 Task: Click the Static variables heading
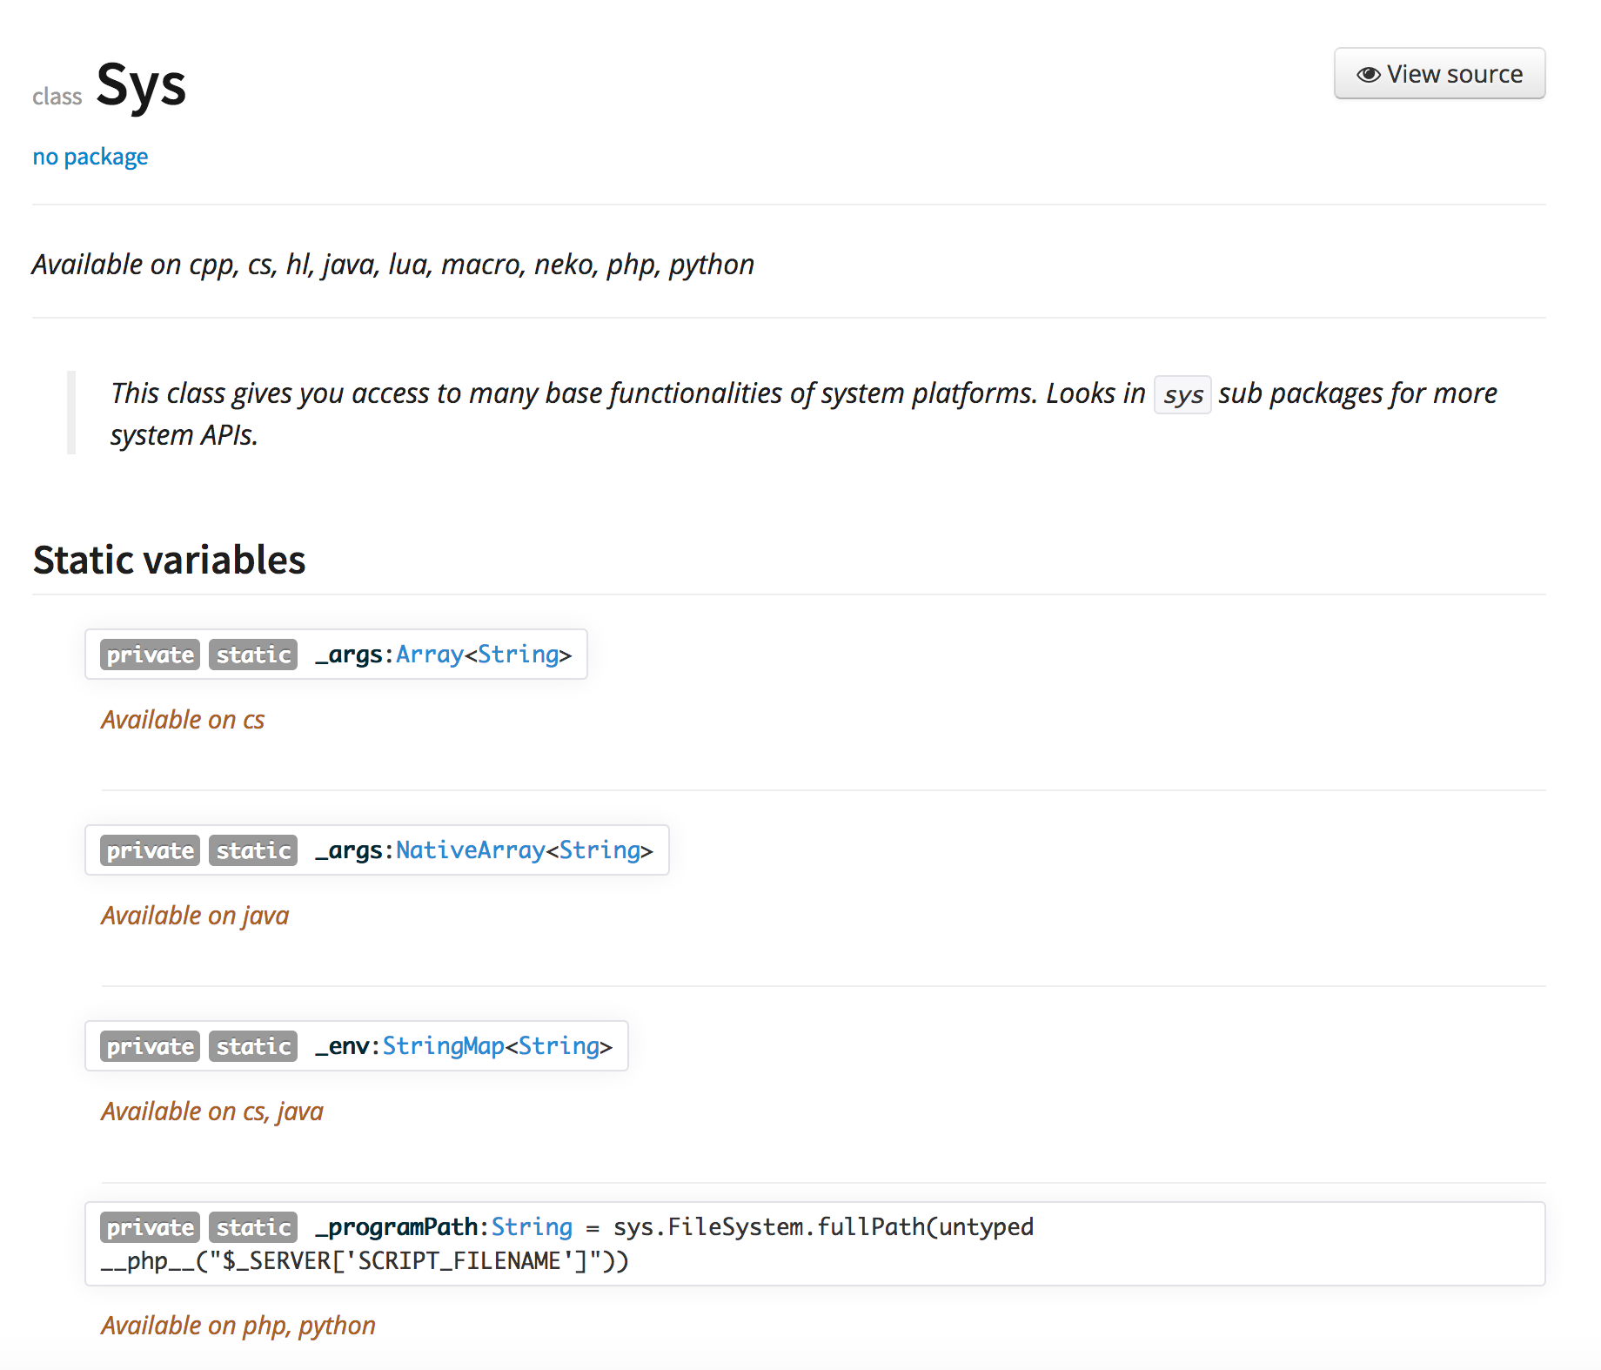(x=169, y=560)
